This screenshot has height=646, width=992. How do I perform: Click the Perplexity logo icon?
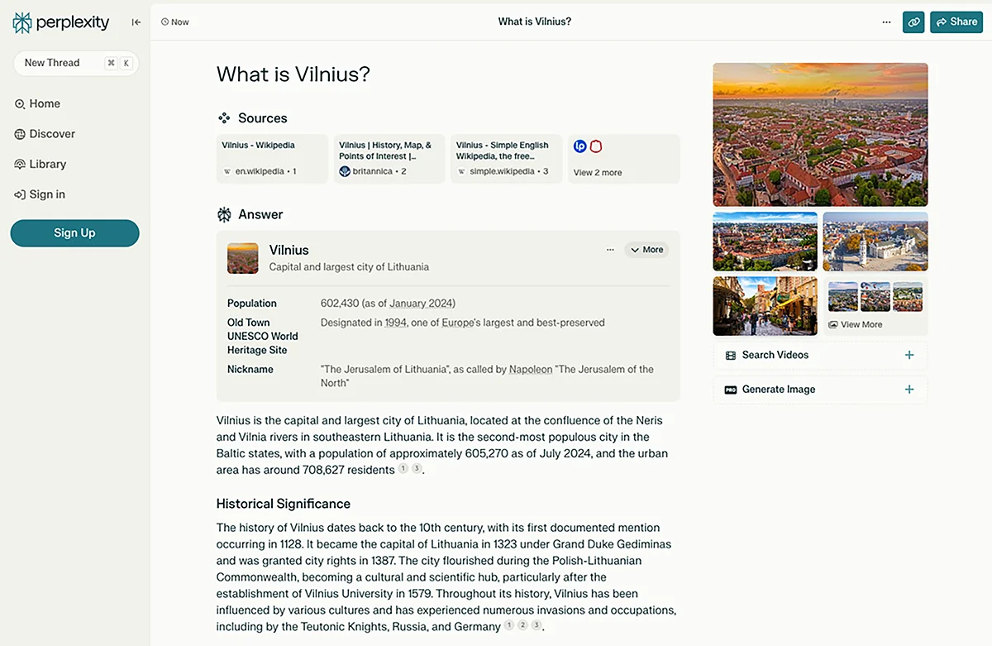pos(22,22)
